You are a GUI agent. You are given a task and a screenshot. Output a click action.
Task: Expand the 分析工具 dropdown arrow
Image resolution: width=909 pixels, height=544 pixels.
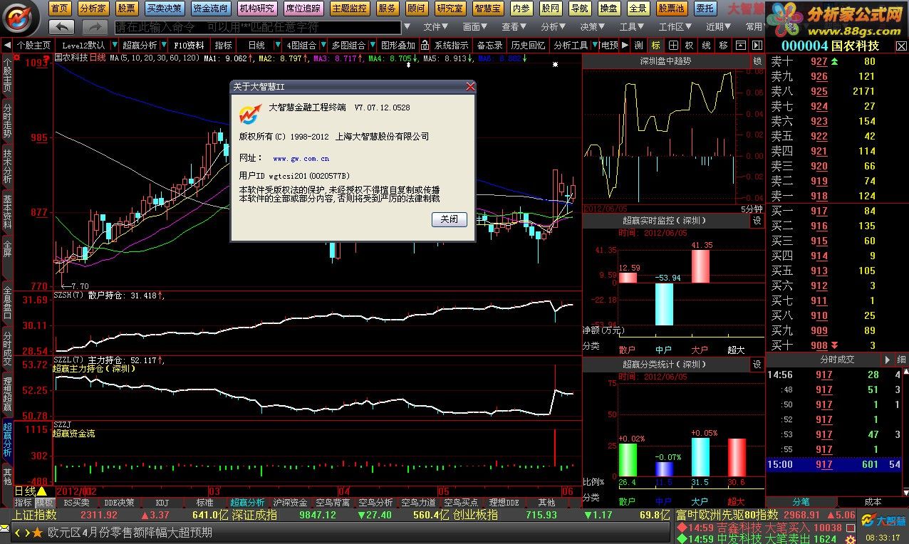pos(594,45)
